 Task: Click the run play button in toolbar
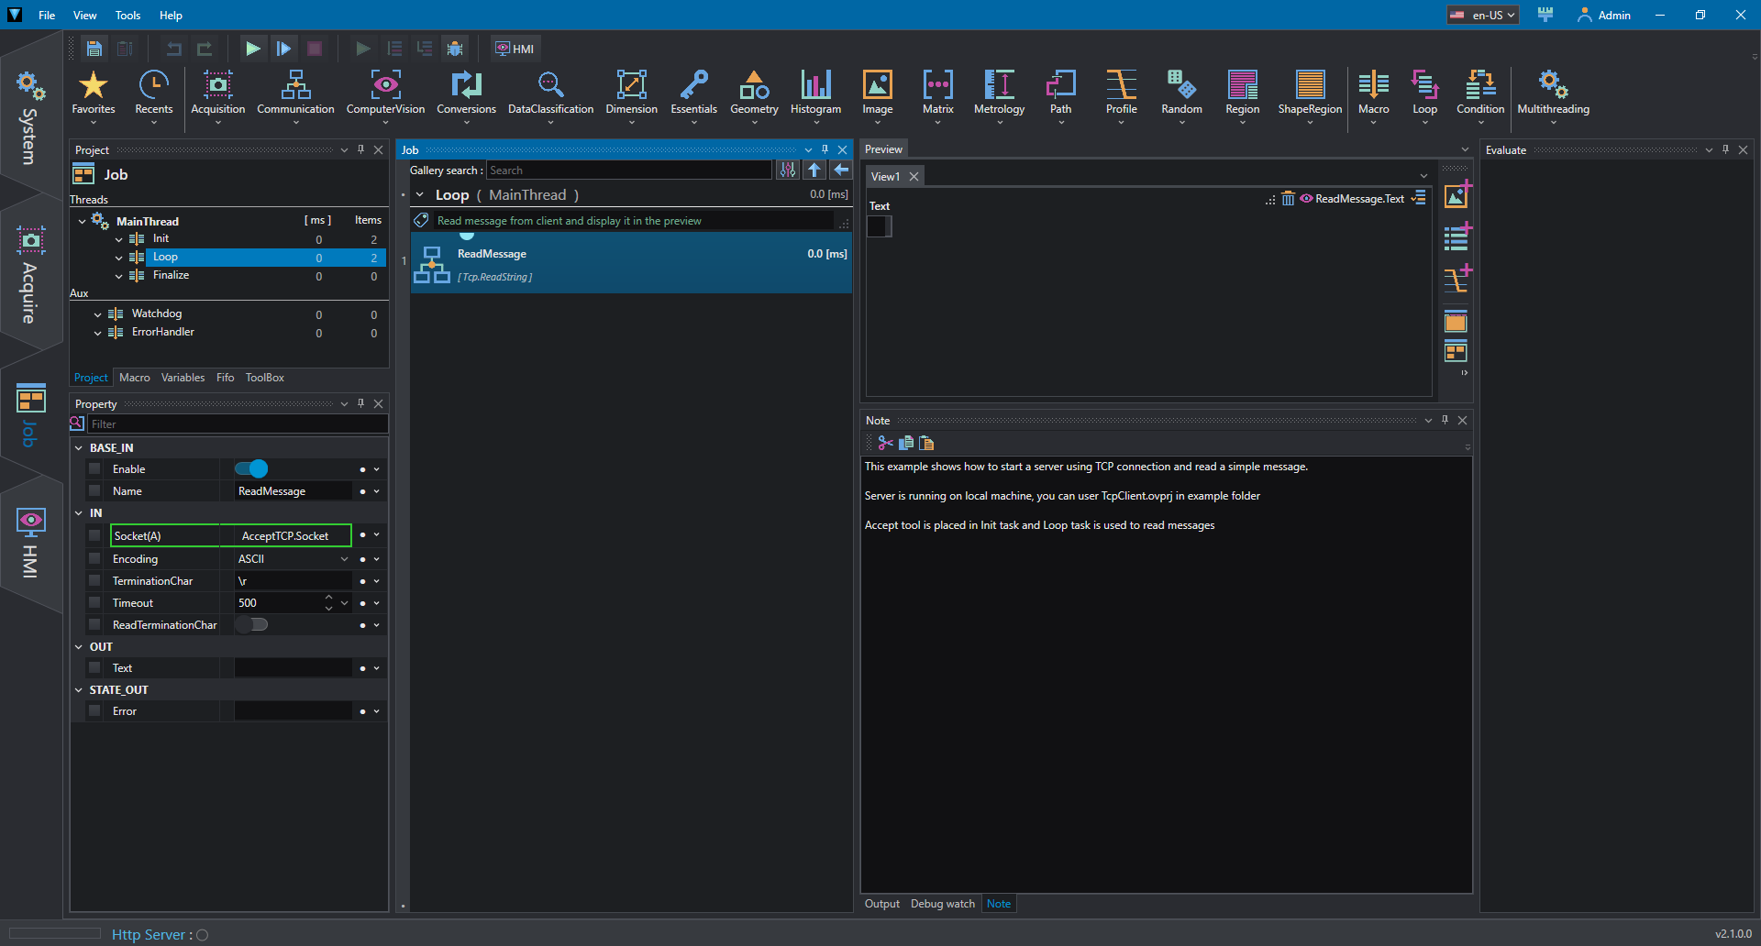[x=252, y=49]
